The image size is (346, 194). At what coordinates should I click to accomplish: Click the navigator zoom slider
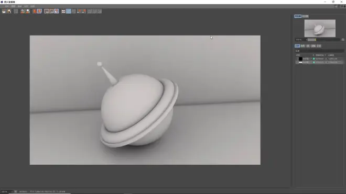tap(323, 40)
